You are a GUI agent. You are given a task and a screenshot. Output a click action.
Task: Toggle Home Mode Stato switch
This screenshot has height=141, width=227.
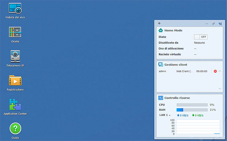201,37
